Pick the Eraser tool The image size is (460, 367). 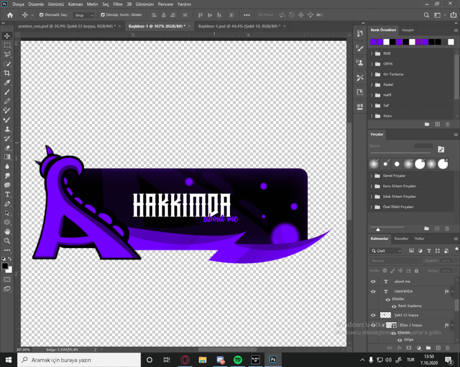point(7,148)
